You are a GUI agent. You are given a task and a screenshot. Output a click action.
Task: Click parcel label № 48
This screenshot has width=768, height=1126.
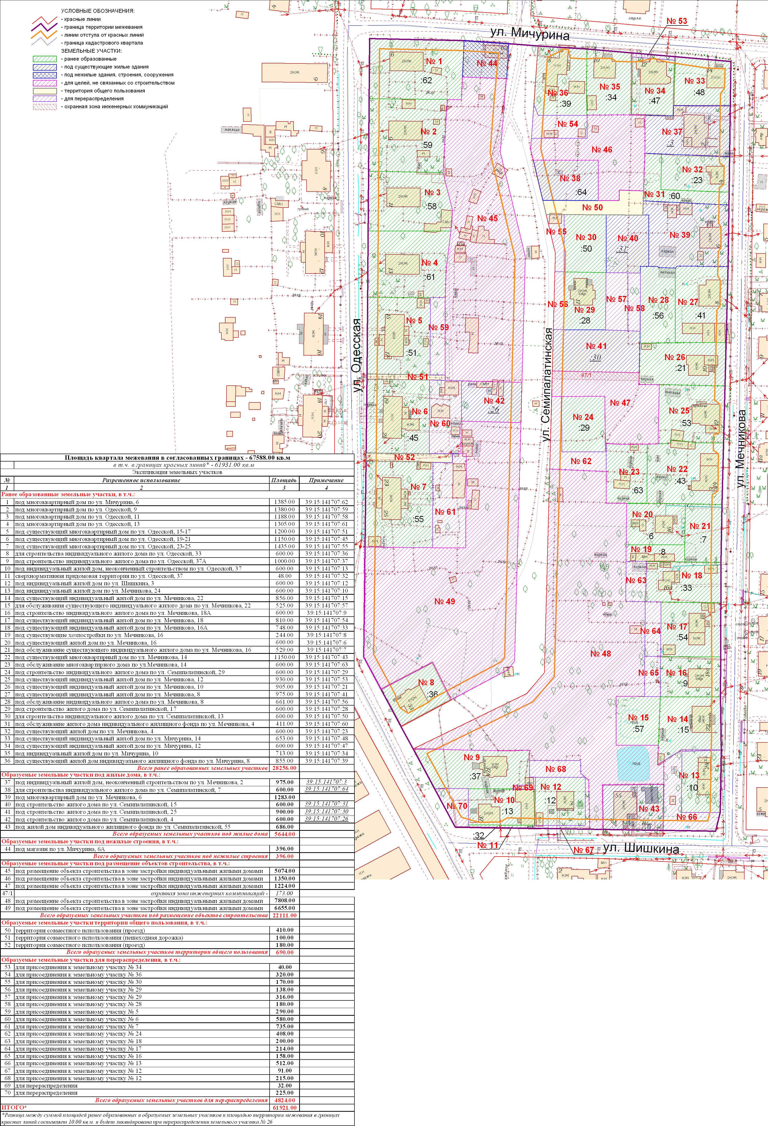tap(600, 654)
